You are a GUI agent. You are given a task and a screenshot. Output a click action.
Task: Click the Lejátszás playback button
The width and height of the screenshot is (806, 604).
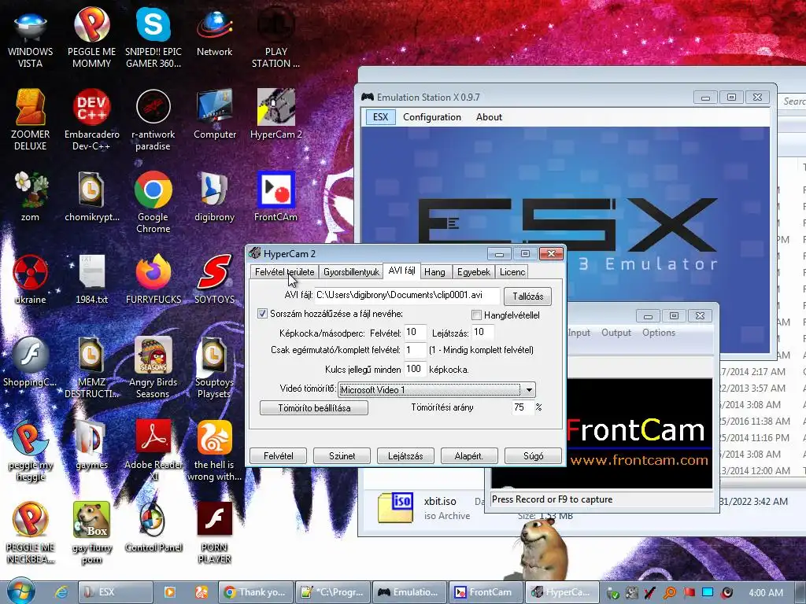405,455
